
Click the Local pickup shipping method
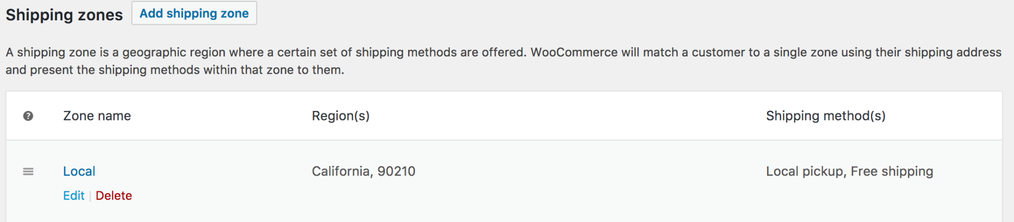tap(805, 171)
